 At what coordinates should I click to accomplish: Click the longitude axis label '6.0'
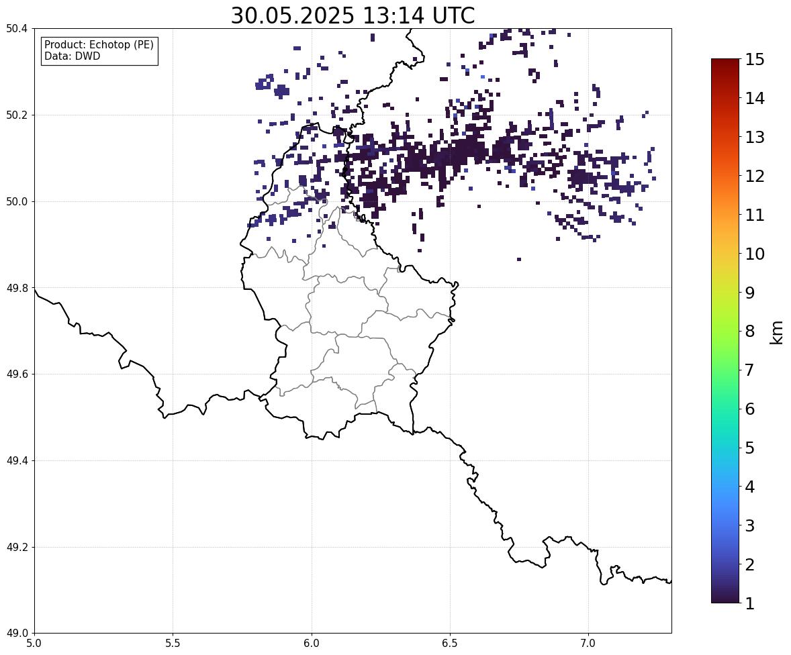312,644
